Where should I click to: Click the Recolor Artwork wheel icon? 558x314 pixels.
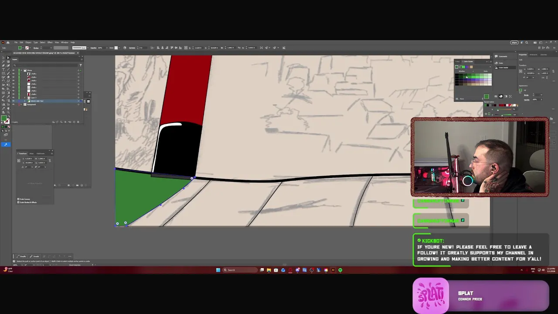coord(125,48)
